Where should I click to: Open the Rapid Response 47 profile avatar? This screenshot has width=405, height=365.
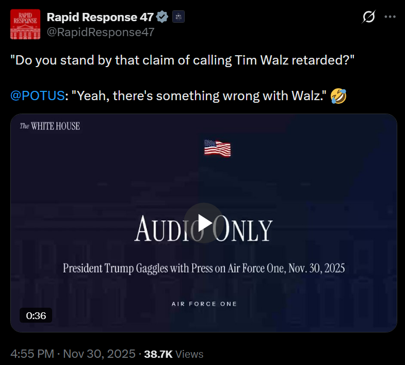coord(25,24)
